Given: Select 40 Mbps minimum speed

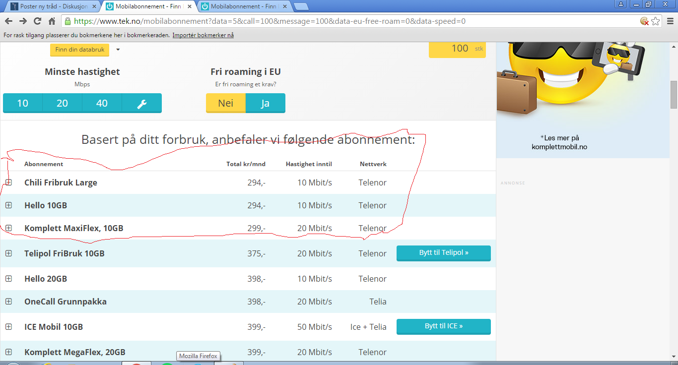Looking at the screenshot, I should 102,103.
